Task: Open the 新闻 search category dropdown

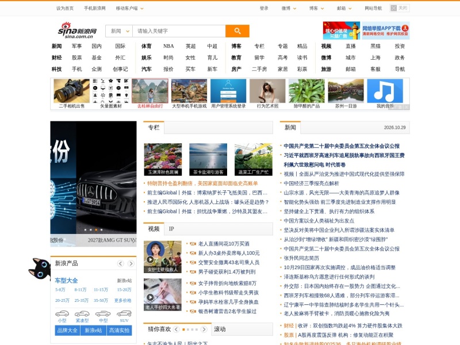Action: [x=120, y=31]
